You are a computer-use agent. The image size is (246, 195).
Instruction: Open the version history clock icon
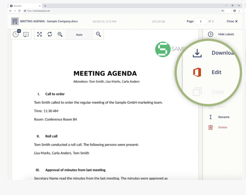point(15,34)
